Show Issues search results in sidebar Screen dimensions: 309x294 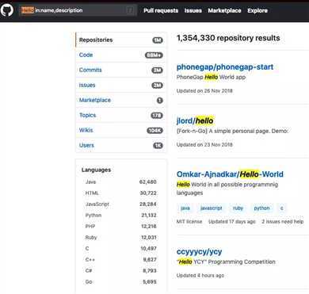[121, 85]
